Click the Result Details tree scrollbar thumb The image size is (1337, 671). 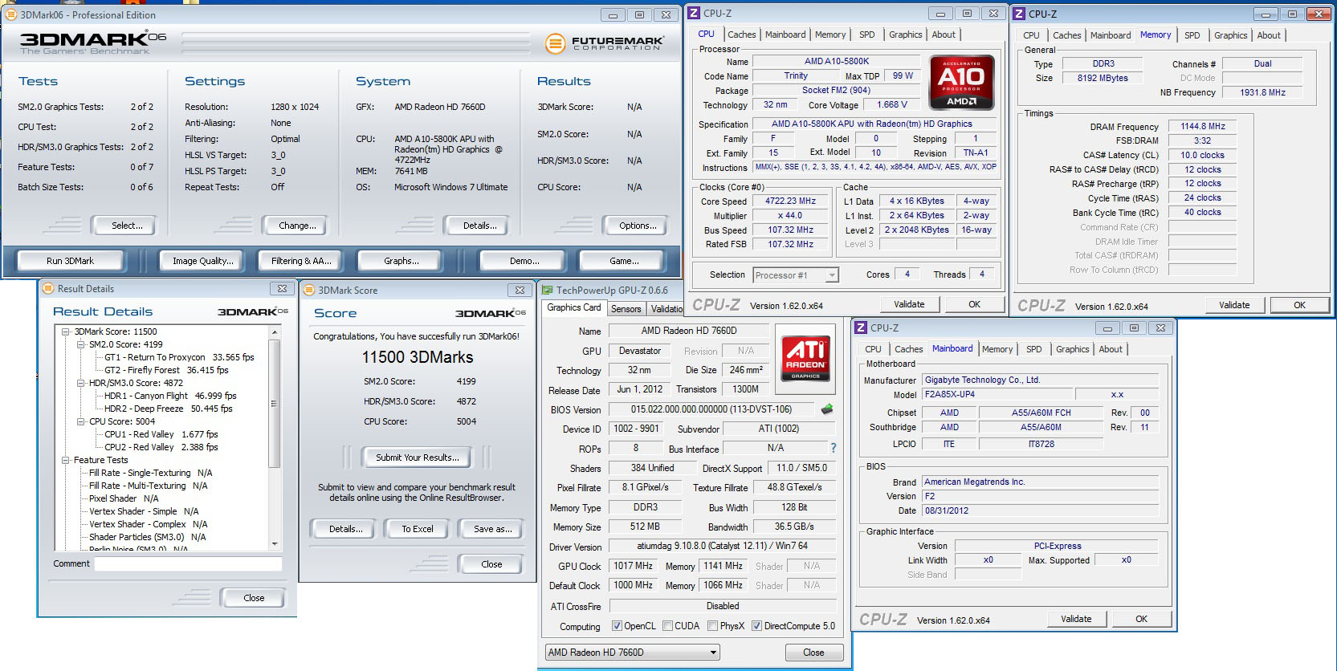(x=274, y=404)
